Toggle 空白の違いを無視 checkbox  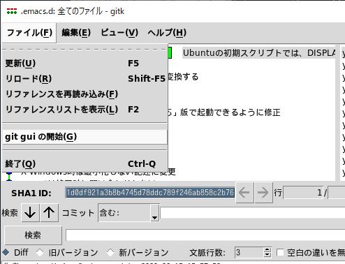pos(280,252)
